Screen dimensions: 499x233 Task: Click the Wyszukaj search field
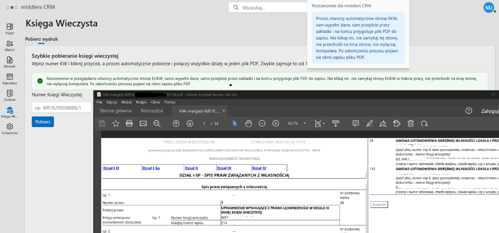click(268, 7)
